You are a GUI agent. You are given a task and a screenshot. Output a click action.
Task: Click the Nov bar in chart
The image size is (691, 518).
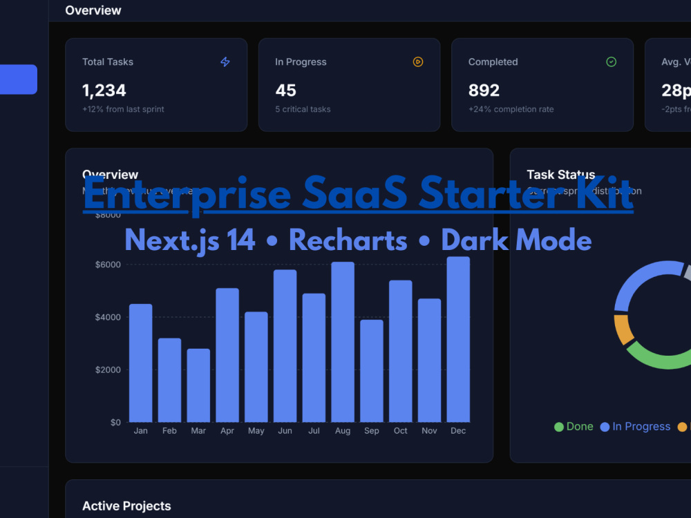tap(429, 361)
